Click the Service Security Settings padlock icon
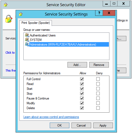 [21, 14]
